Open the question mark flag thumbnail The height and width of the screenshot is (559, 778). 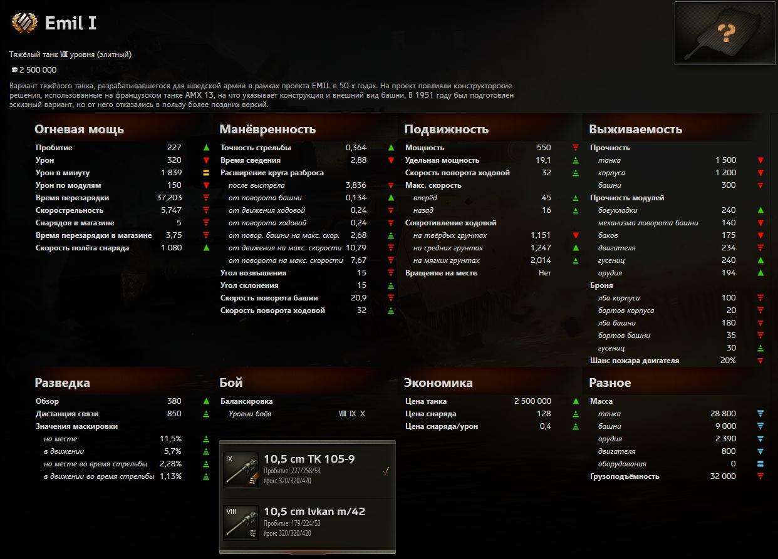[725, 33]
